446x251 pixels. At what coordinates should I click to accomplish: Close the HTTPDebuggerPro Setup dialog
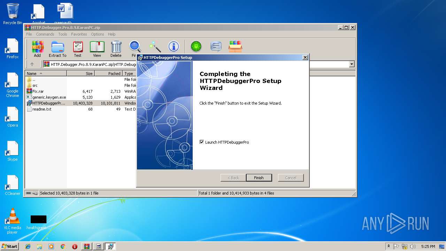coord(305,58)
